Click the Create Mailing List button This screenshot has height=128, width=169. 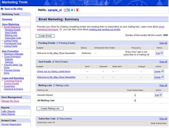tap(50, 108)
